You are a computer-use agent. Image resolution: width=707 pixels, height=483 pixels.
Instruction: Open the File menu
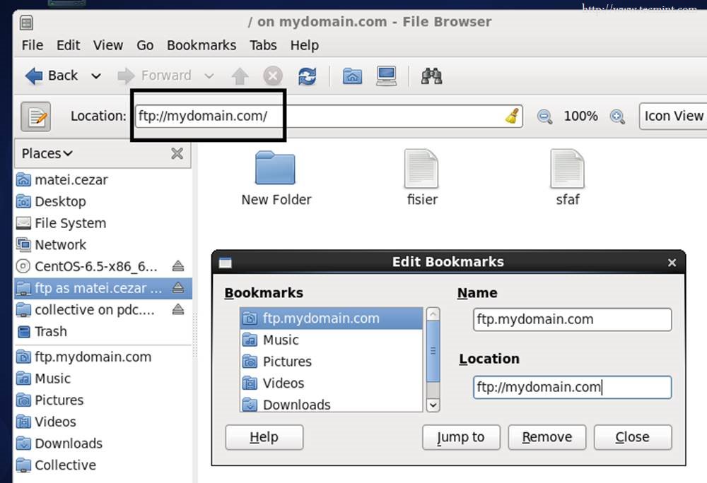point(33,45)
